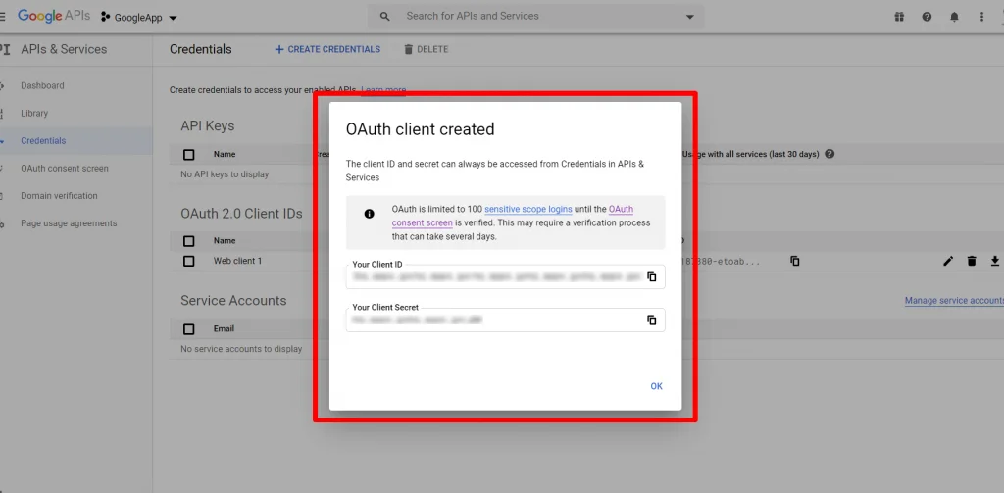
Task: Open the help question mark icon
Action: (x=927, y=17)
